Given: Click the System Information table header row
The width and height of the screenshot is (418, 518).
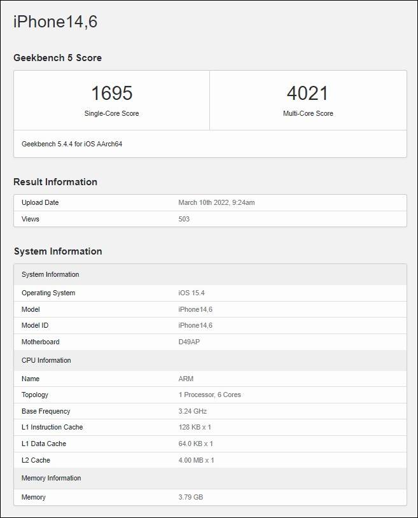Looking at the screenshot, I should [x=210, y=274].
